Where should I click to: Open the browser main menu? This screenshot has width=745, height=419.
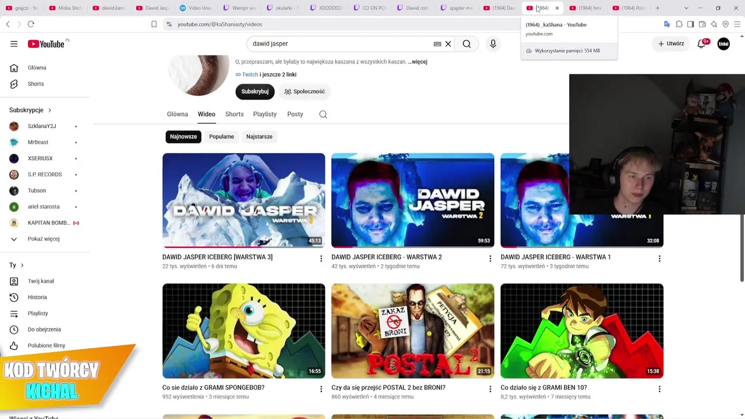pos(736,24)
